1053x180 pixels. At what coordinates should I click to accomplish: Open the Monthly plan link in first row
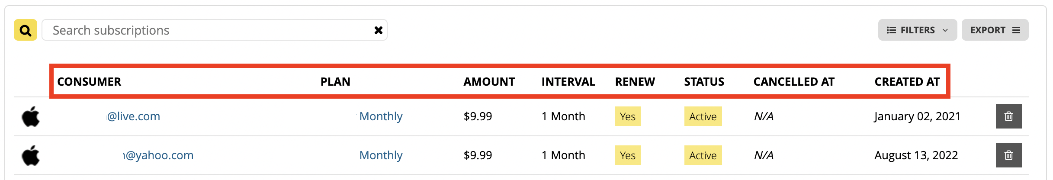point(381,116)
